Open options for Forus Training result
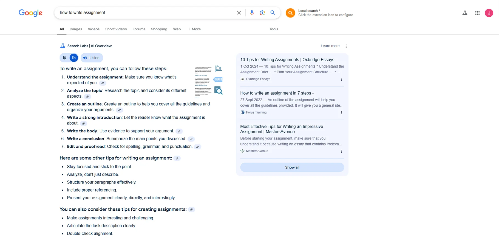Screen dimensions: 499x238 [x=341, y=113]
